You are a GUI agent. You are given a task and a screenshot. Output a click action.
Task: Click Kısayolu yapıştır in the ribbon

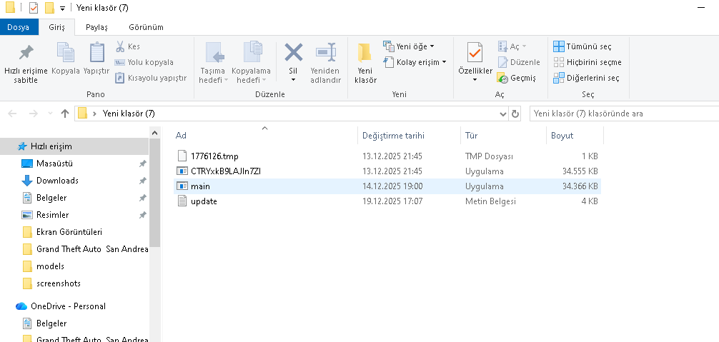pos(151,78)
